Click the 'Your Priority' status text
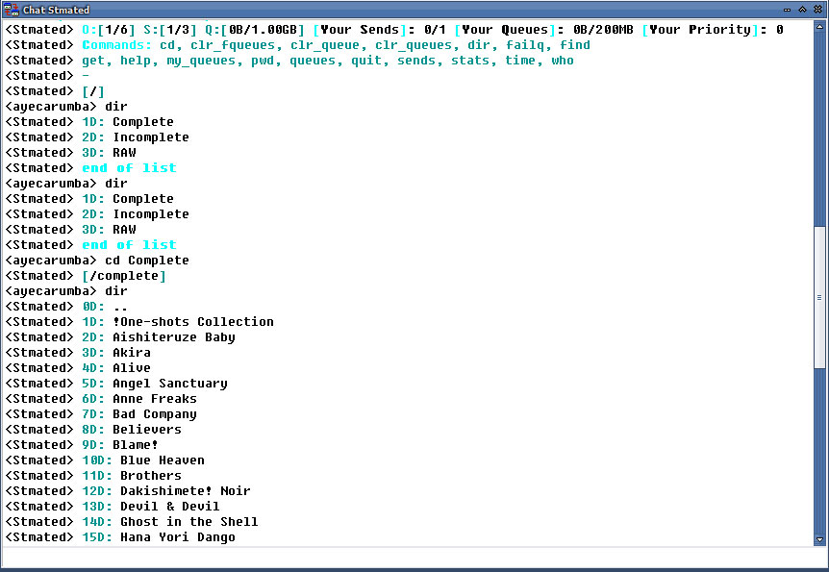The width and height of the screenshot is (829, 572). 700,30
